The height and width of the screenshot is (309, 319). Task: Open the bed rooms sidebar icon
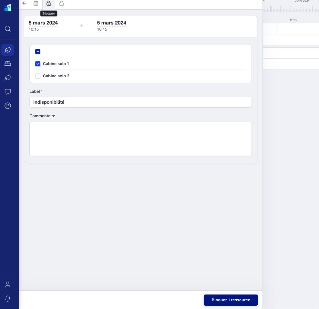click(x=8, y=64)
